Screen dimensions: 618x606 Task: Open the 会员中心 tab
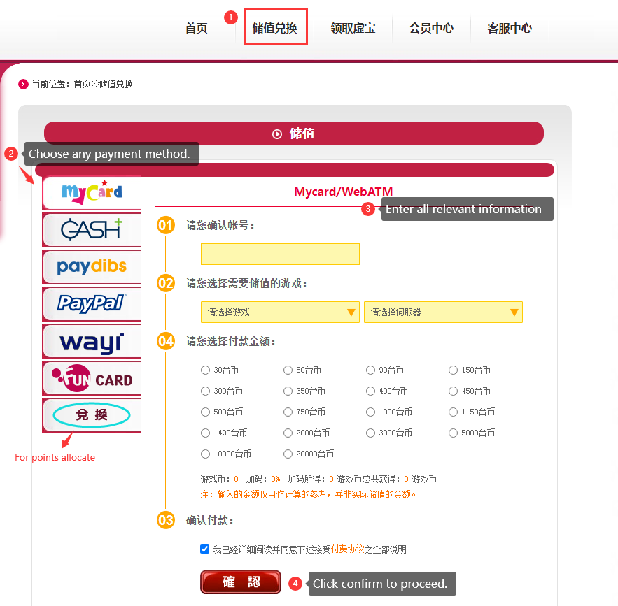coord(431,28)
